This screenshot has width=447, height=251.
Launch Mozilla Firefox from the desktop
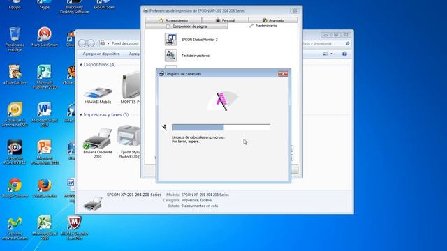coord(45,188)
